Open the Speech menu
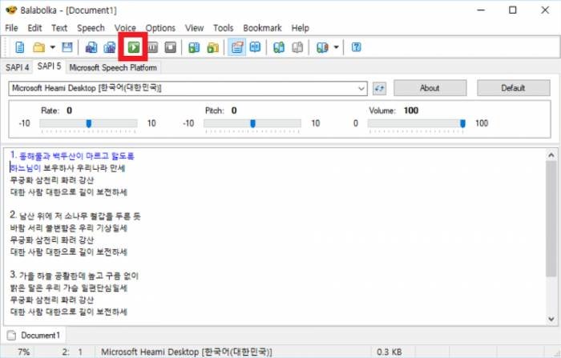 pyautogui.click(x=91, y=28)
